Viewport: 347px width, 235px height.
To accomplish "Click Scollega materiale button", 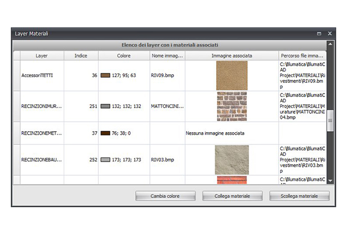I will click(300, 196).
